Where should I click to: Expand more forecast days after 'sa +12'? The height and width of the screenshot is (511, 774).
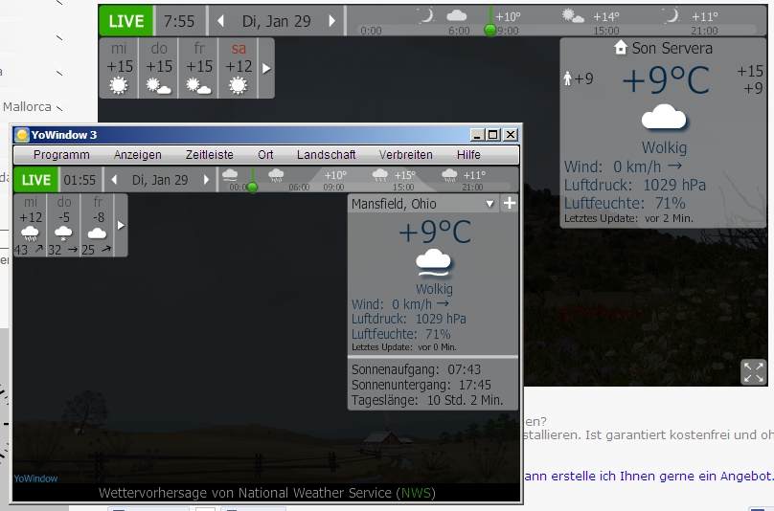266,69
